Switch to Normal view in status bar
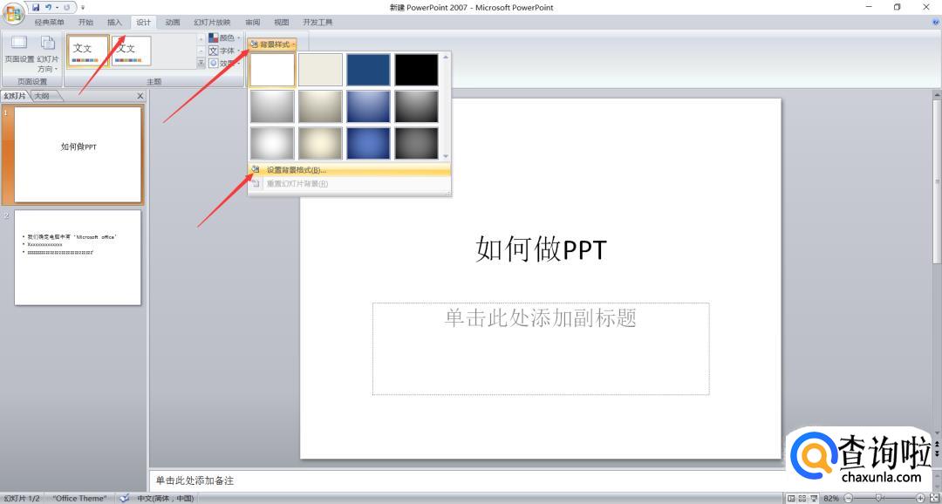 tap(791, 499)
